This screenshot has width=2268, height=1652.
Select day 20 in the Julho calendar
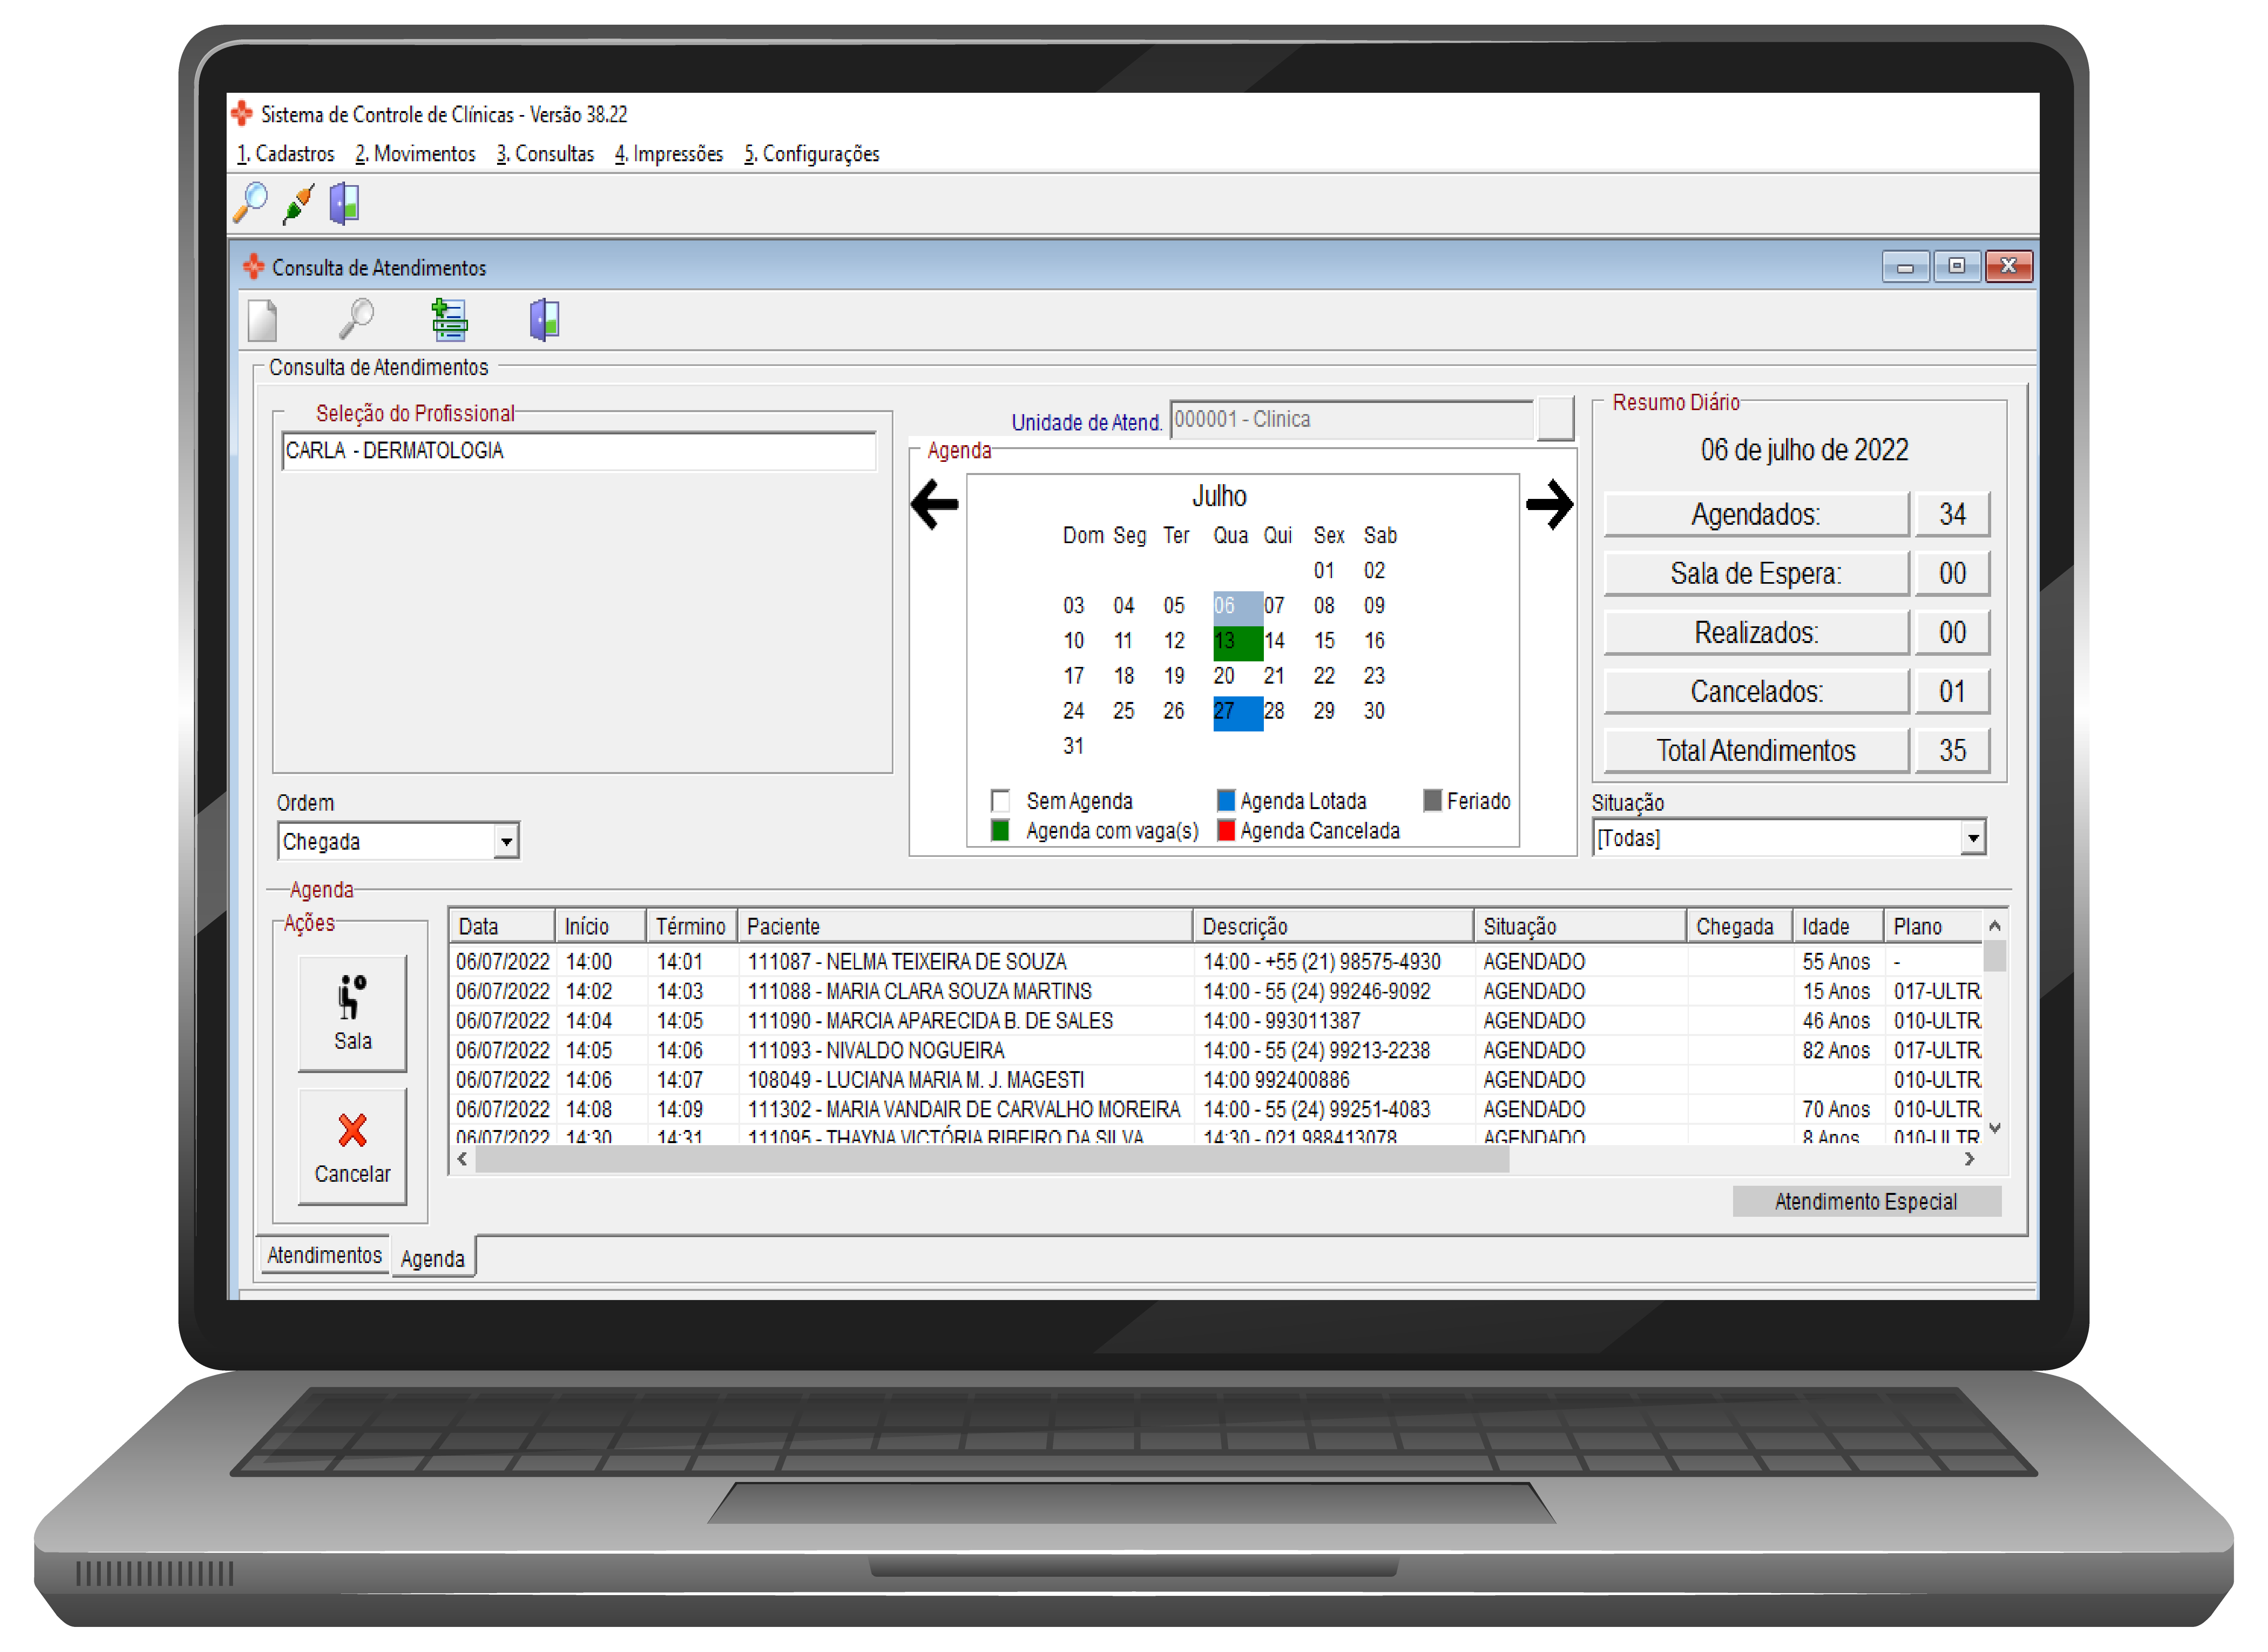[1224, 676]
